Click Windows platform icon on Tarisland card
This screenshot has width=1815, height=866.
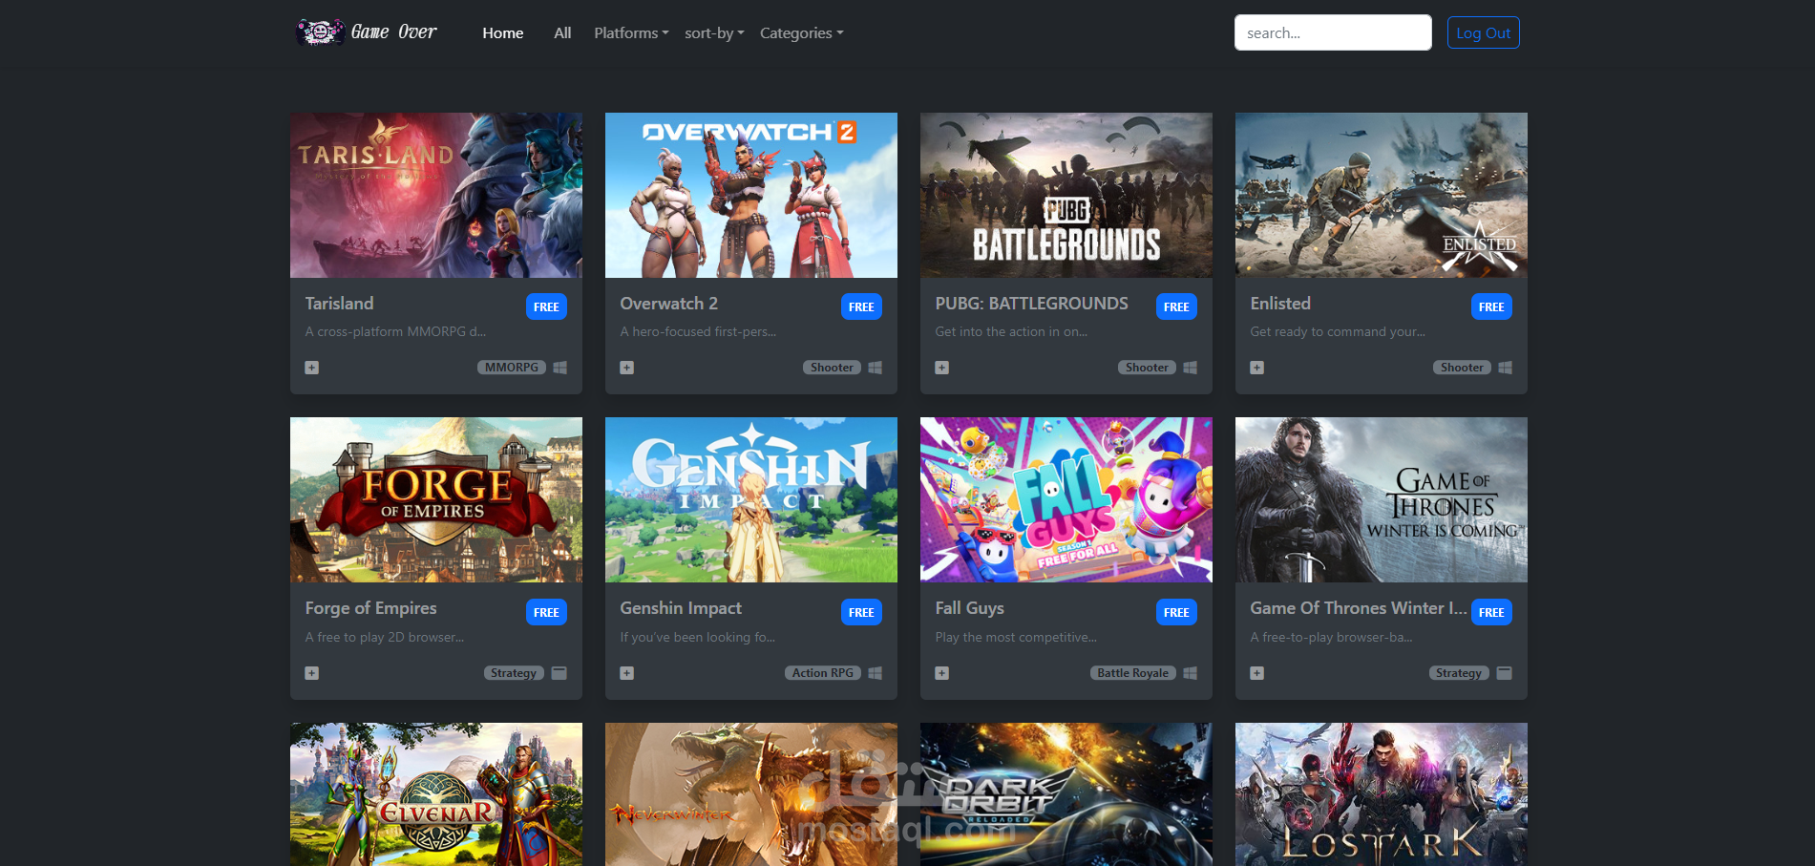point(560,368)
